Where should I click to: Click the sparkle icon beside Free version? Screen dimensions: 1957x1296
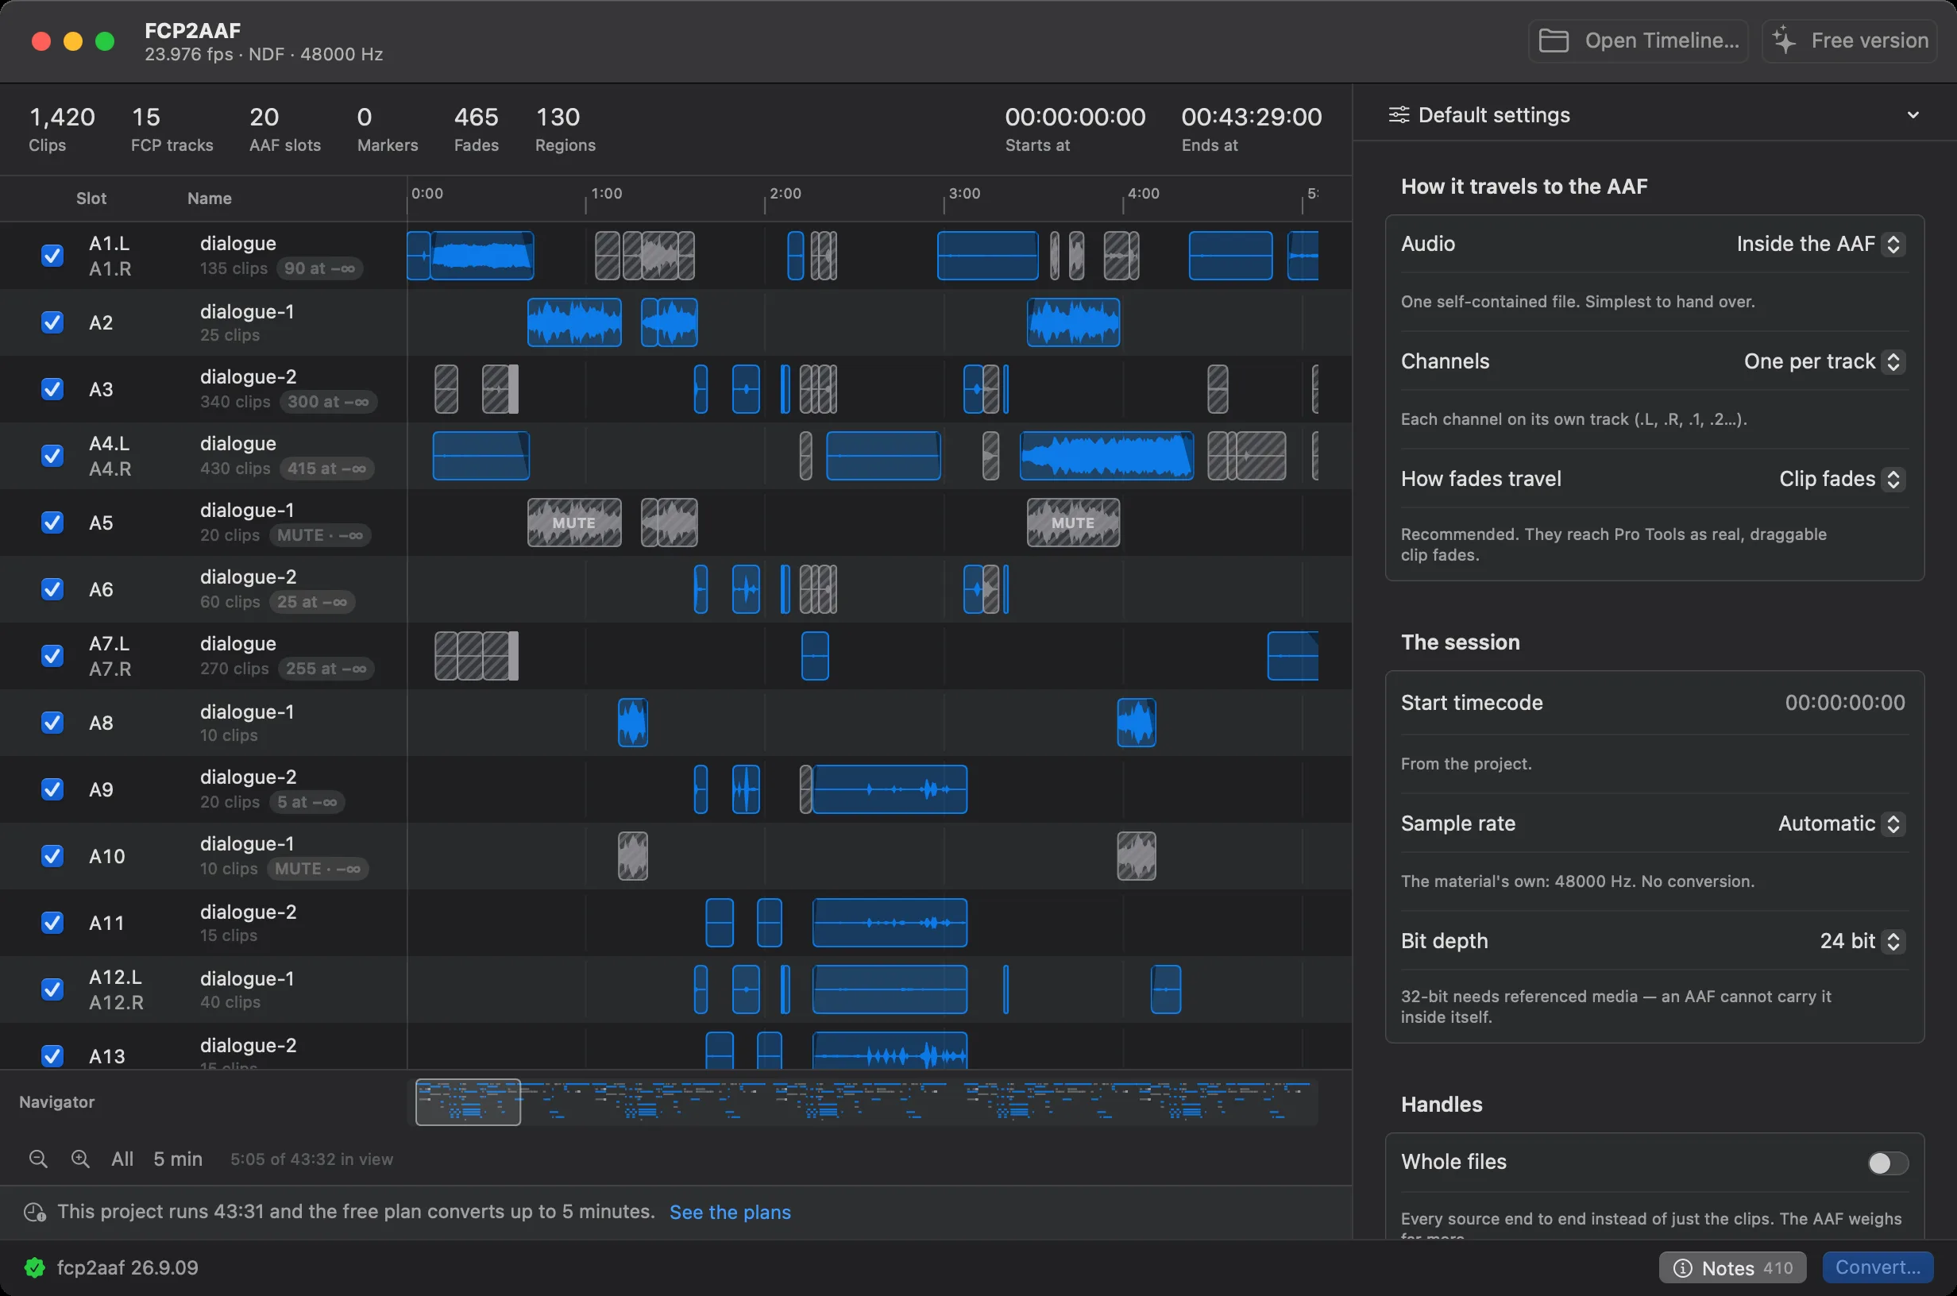[1785, 40]
